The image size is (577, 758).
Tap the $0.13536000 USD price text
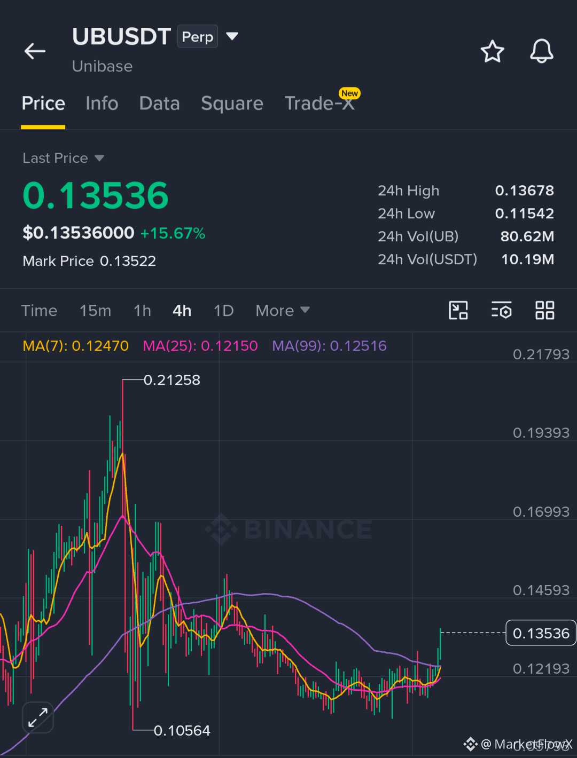pyautogui.click(x=78, y=233)
